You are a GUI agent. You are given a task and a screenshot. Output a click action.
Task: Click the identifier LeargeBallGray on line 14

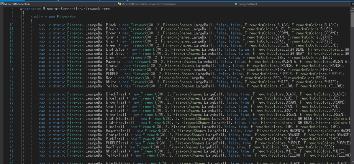[100, 42]
